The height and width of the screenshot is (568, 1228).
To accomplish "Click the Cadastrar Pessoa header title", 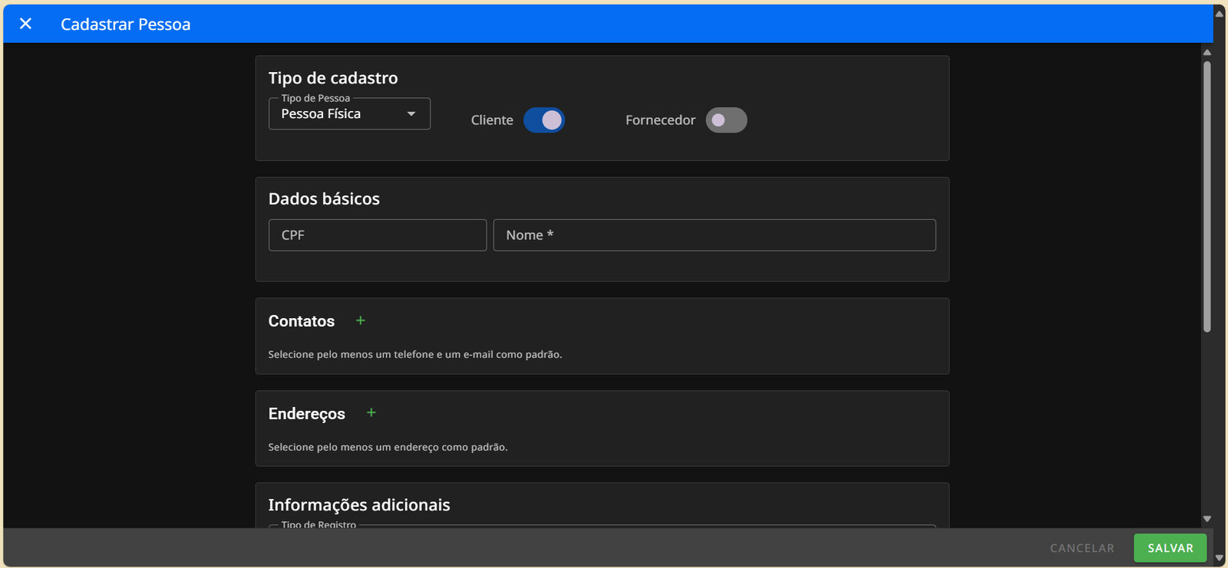I will [x=126, y=25].
